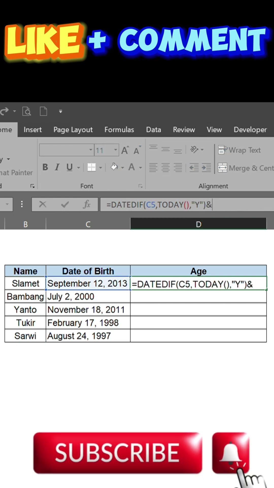Viewport: 274px width, 488px height.
Task: Toggle Wrap Text
Action: [239, 150]
